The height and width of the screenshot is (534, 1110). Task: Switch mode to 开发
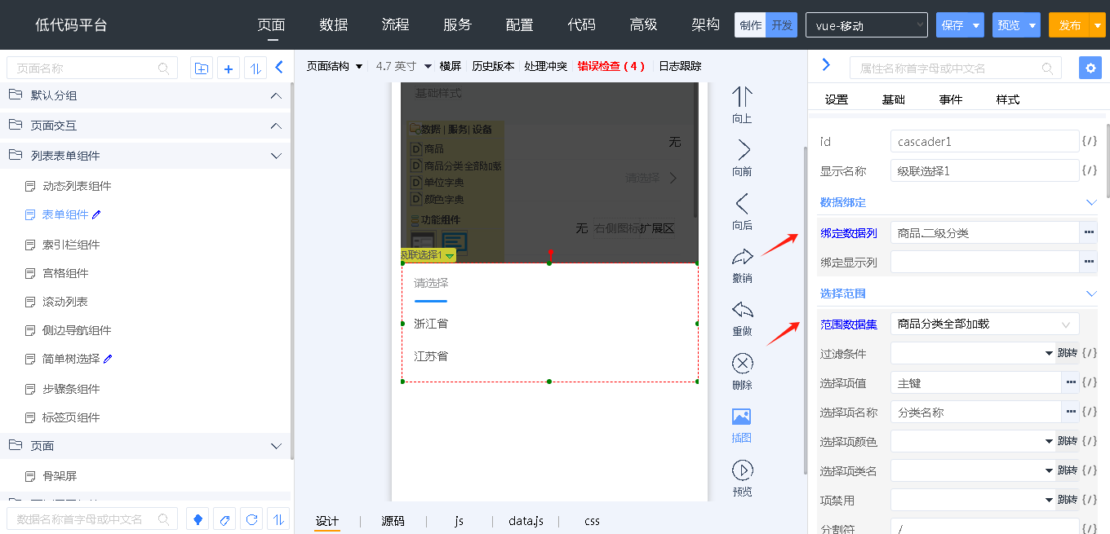click(782, 25)
